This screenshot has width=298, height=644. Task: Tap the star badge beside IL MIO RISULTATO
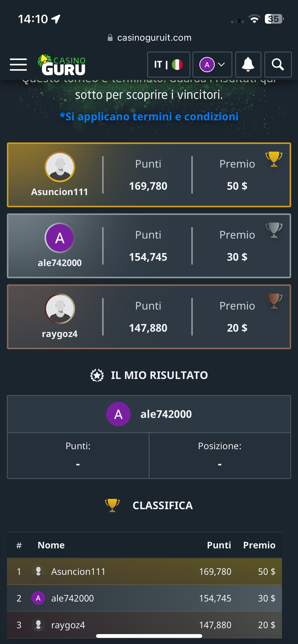click(97, 375)
